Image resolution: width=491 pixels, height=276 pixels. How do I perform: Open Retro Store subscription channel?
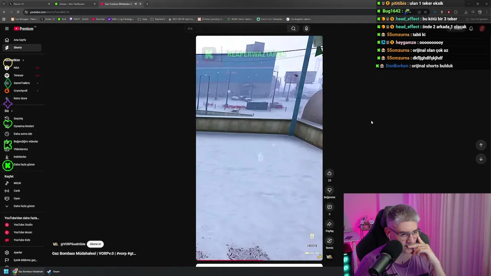tap(21, 99)
